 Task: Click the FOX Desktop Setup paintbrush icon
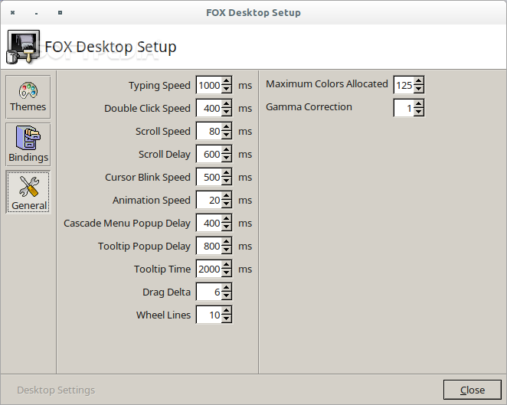pyautogui.click(x=23, y=47)
